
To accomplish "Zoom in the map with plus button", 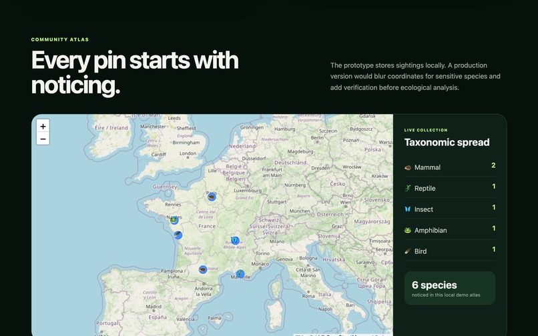I will [x=43, y=126].
